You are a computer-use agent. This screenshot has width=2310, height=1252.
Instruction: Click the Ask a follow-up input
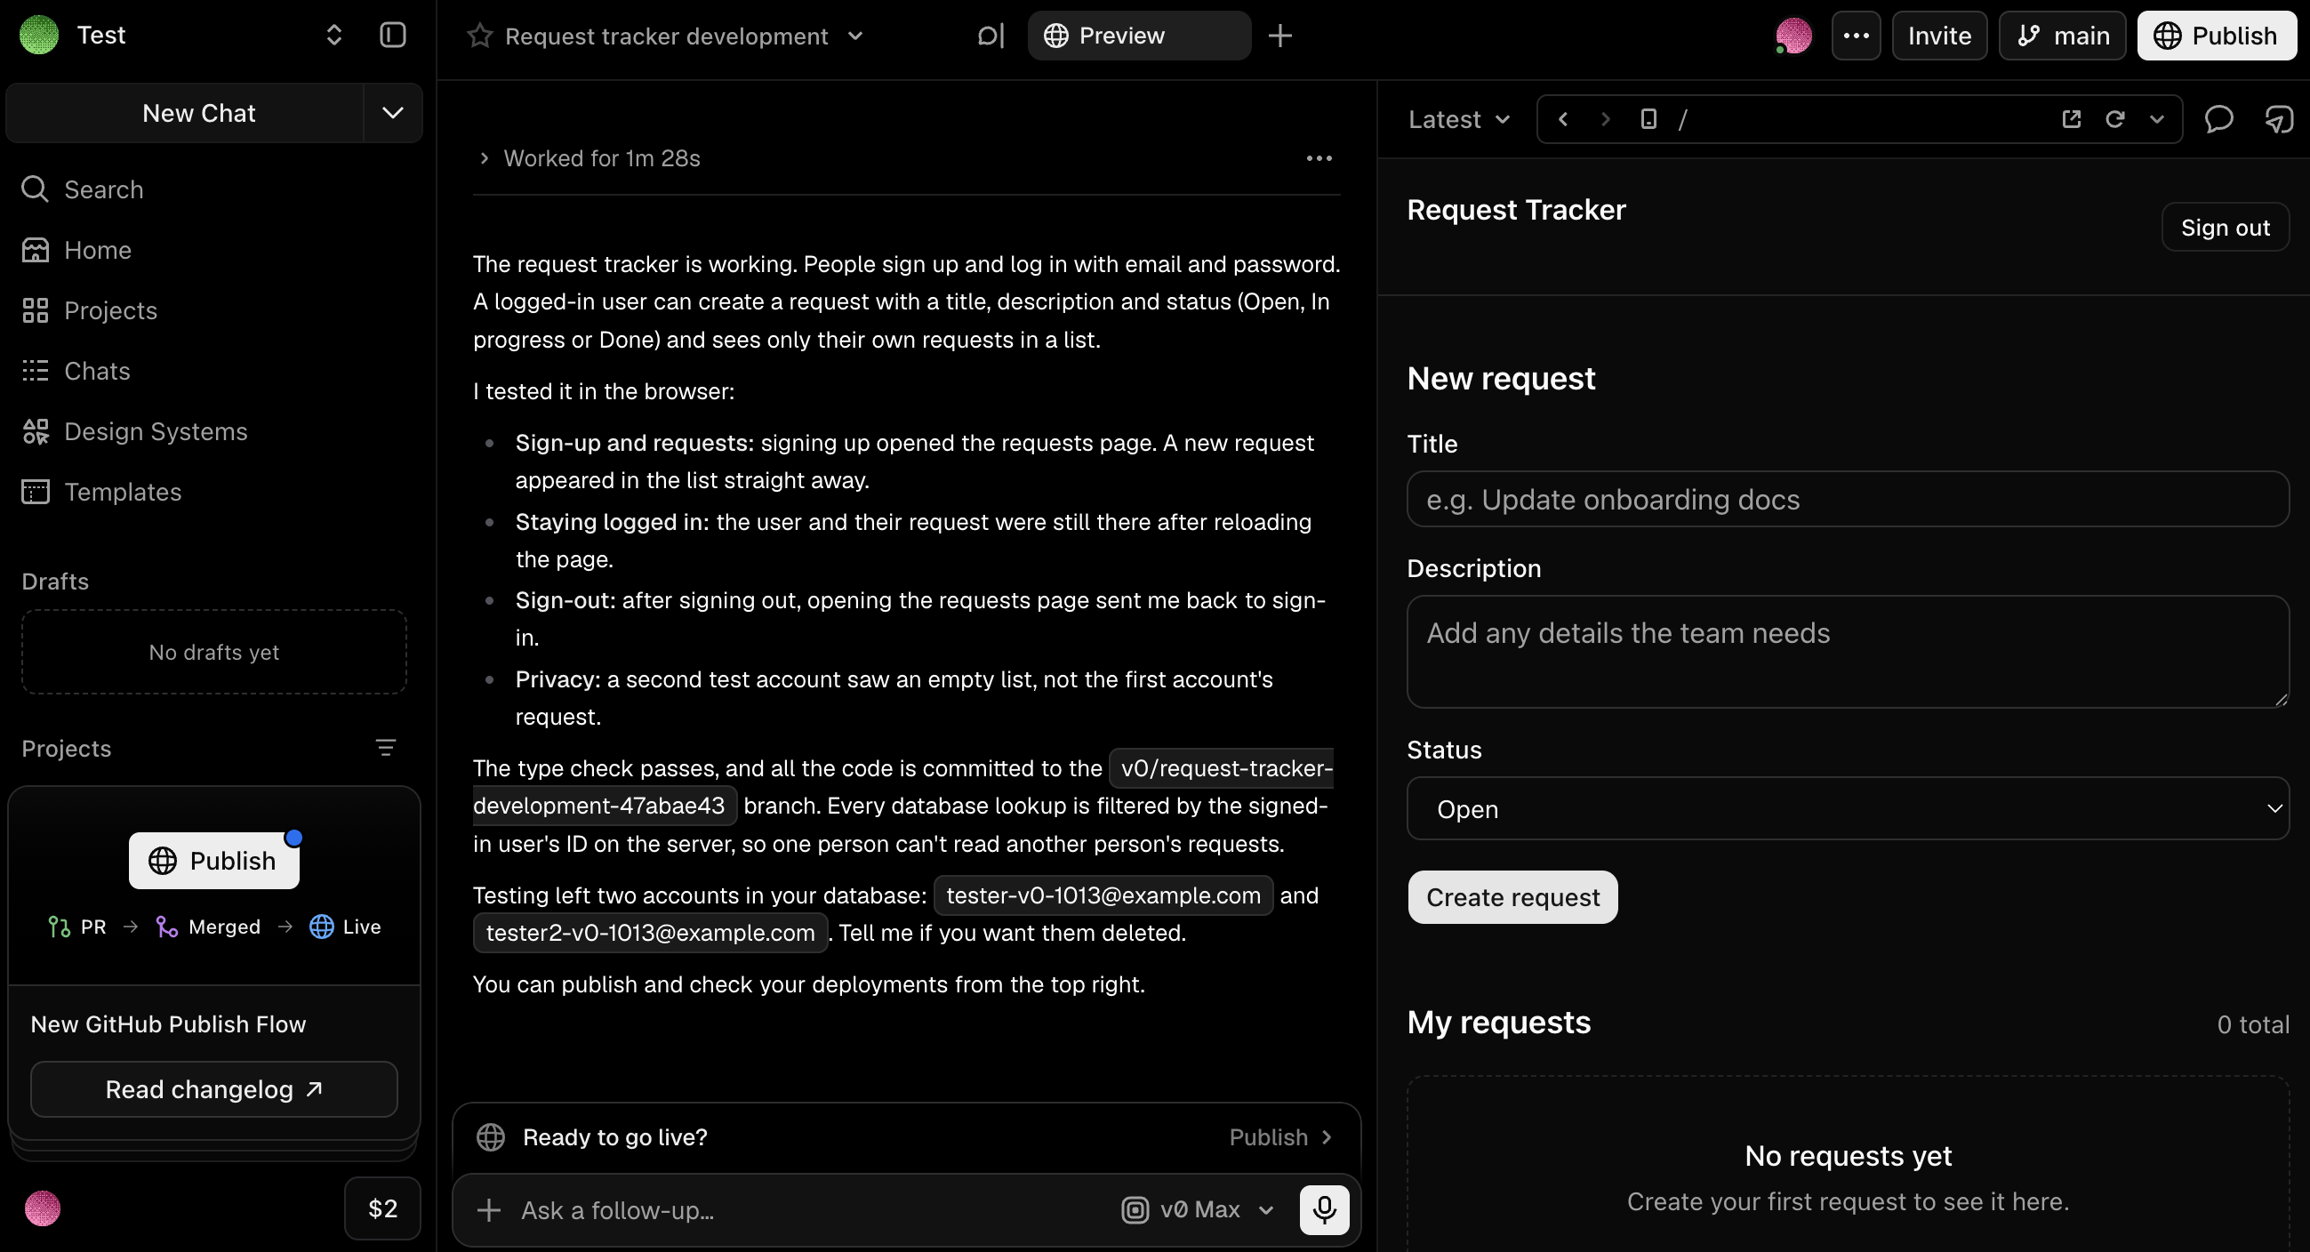[807, 1210]
